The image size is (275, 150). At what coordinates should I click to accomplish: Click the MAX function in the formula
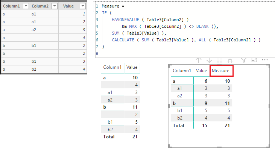[x=133, y=26]
